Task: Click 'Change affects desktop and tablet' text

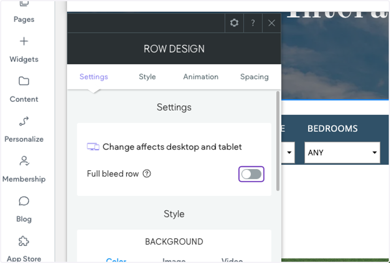Action: click(172, 147)
